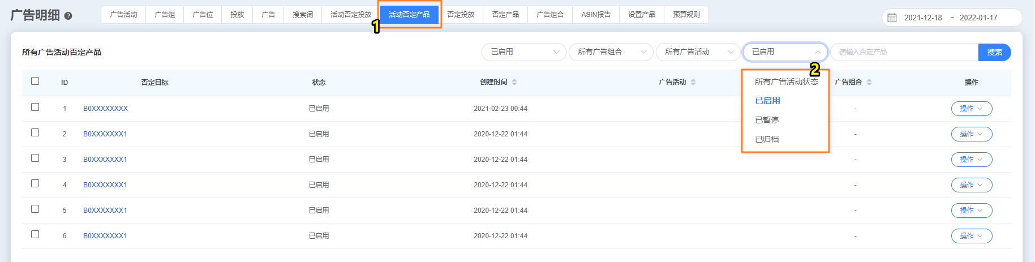Check the checkbox for row 1
Image resolution: width=1035 pixels, height=262 pixels.
[35, 107]
